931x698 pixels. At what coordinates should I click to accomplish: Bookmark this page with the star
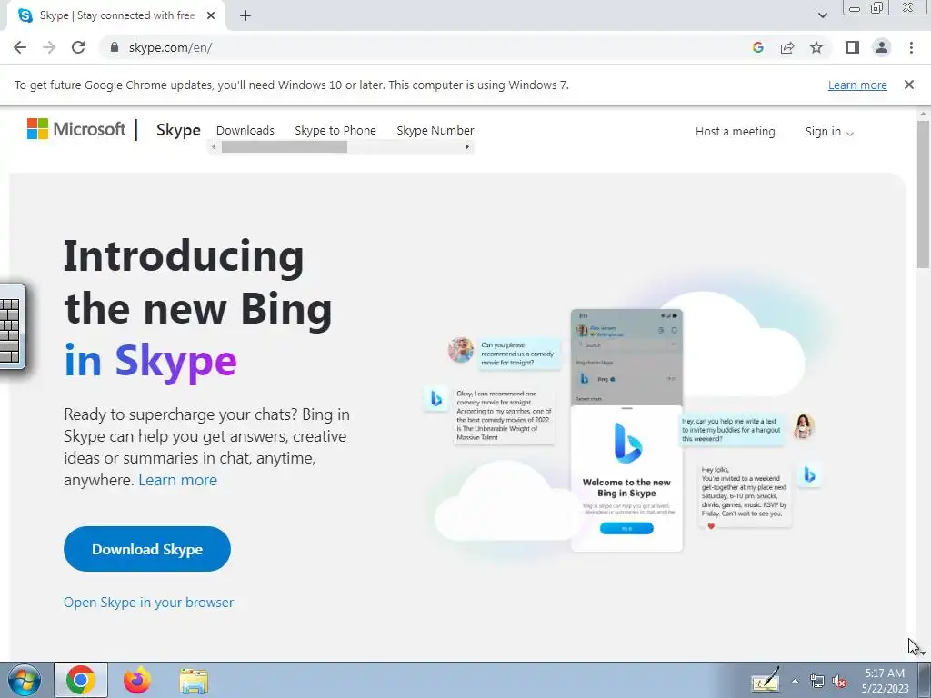coord(816,47)
